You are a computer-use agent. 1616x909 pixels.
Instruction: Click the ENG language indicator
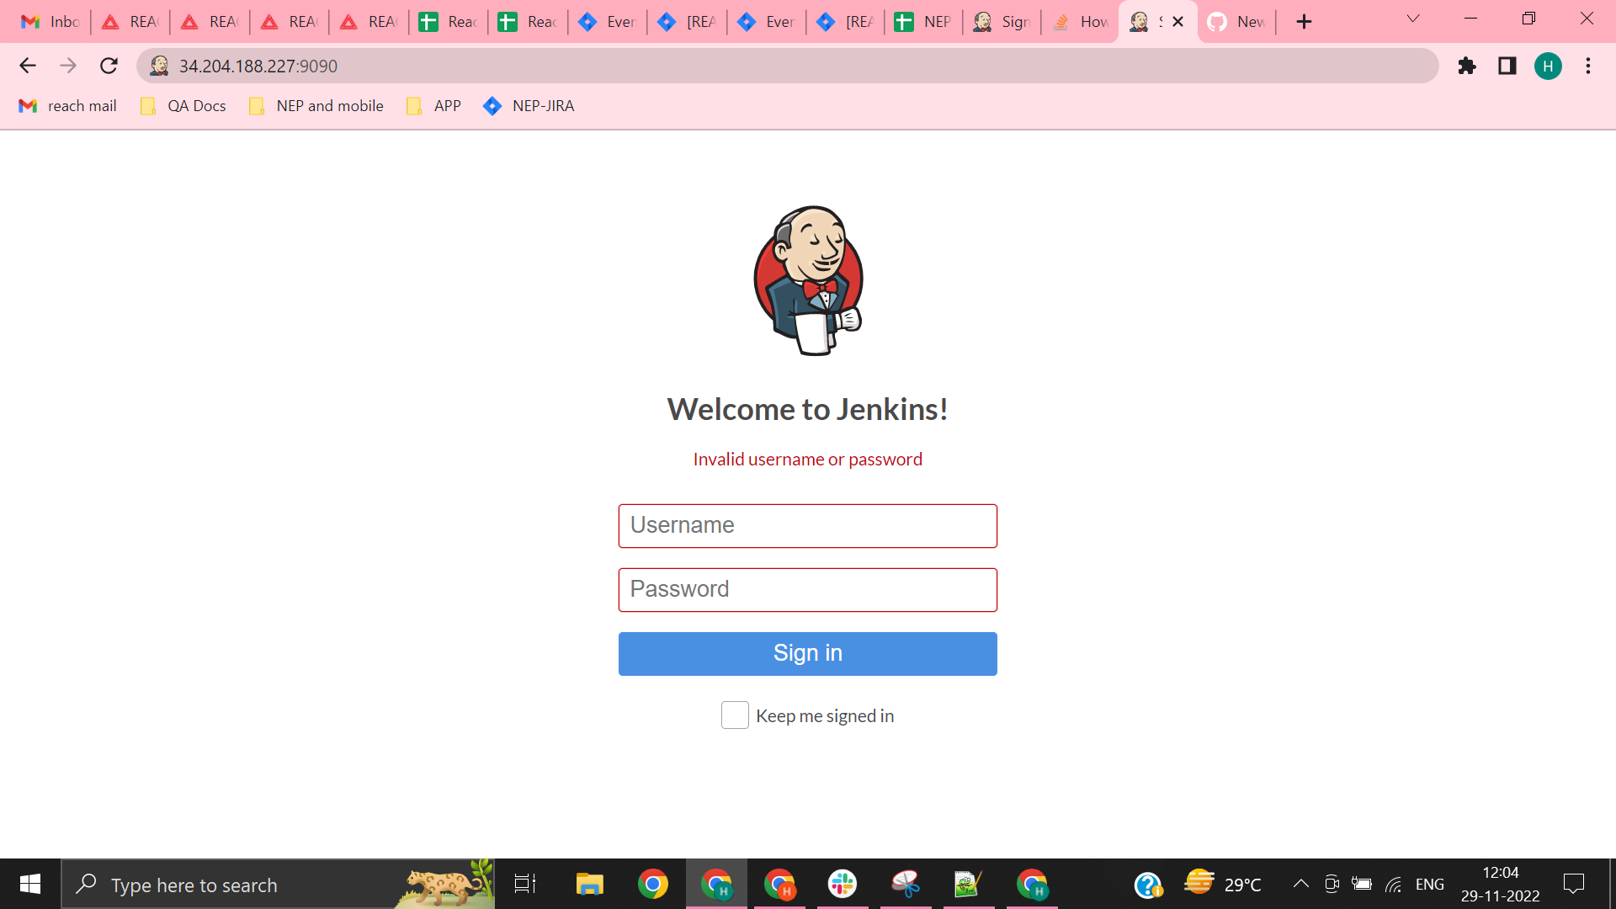pyautogui.click(x=1430, y=884)
